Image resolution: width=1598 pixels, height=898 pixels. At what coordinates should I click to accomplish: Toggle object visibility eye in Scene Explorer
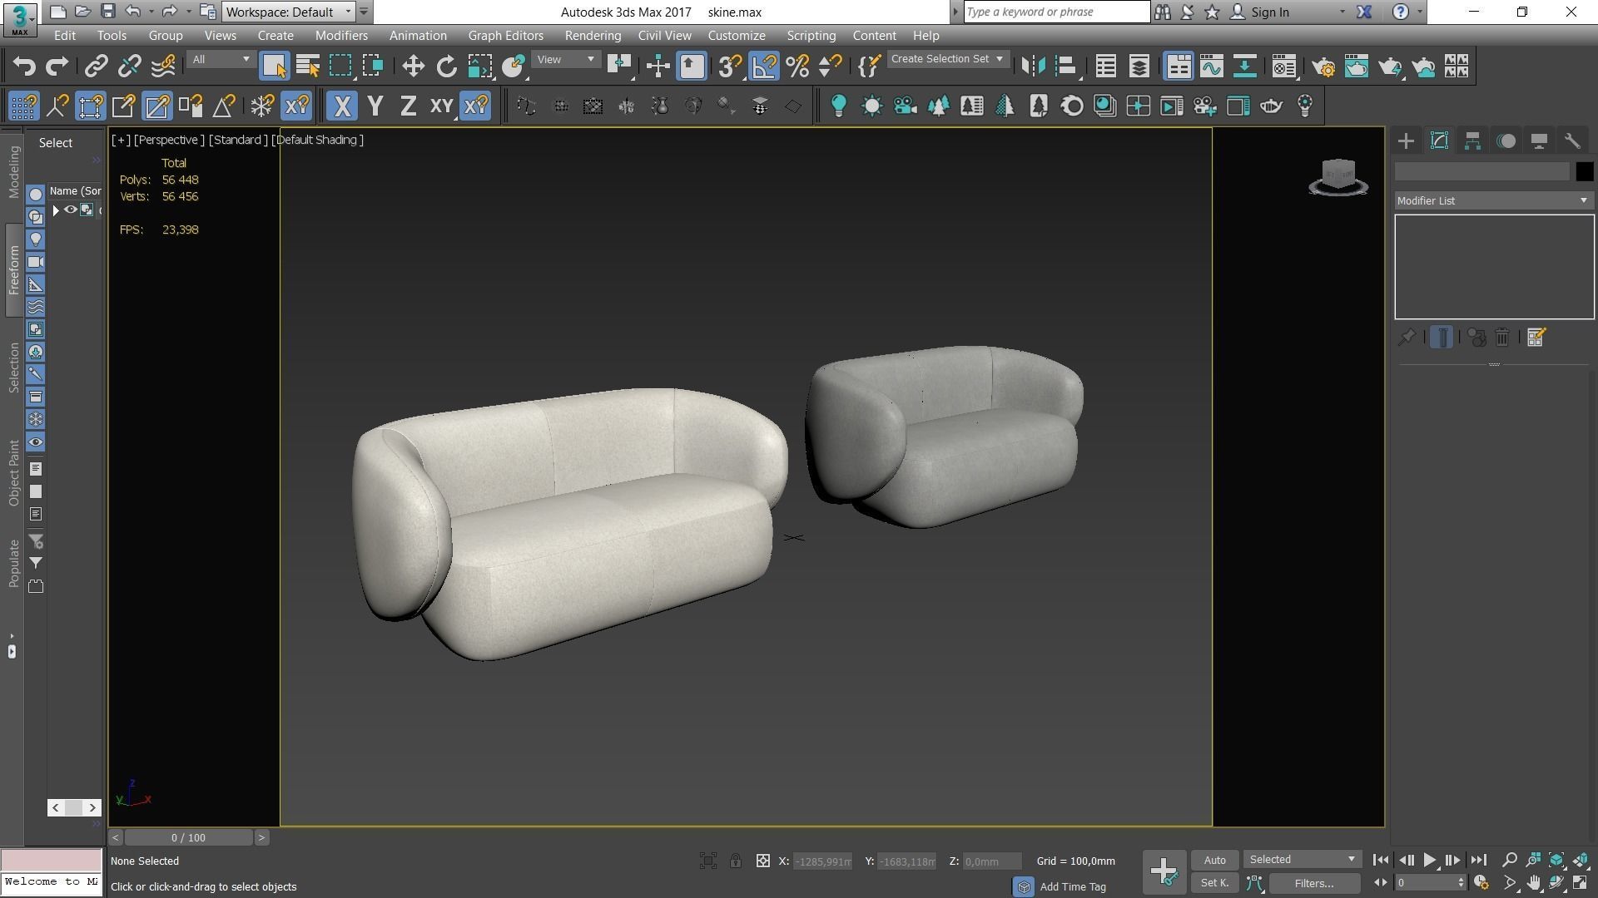(71, 210)
